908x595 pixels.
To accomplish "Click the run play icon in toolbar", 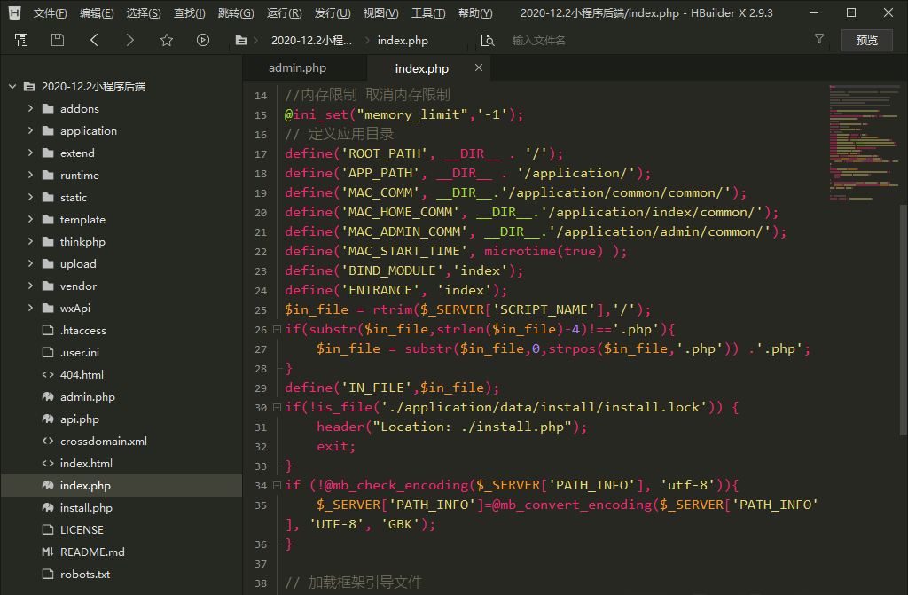I will [x=203, y=40].
